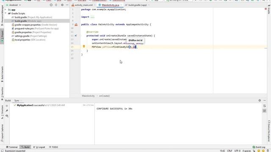Click the tool window quick-access corner icon
271x152 pixels.
point(2,151)
